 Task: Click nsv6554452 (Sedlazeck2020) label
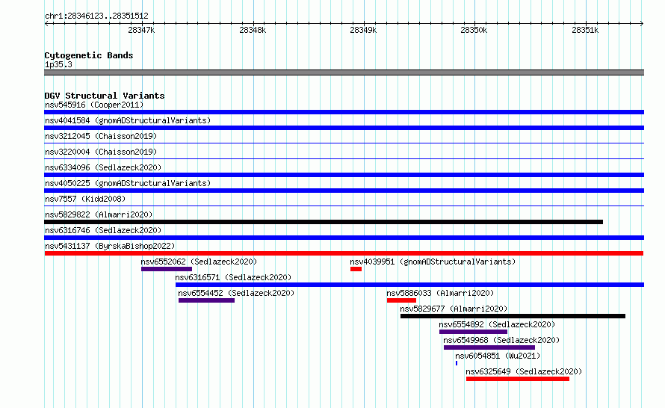pyautogui.click(x=236, y=293)
